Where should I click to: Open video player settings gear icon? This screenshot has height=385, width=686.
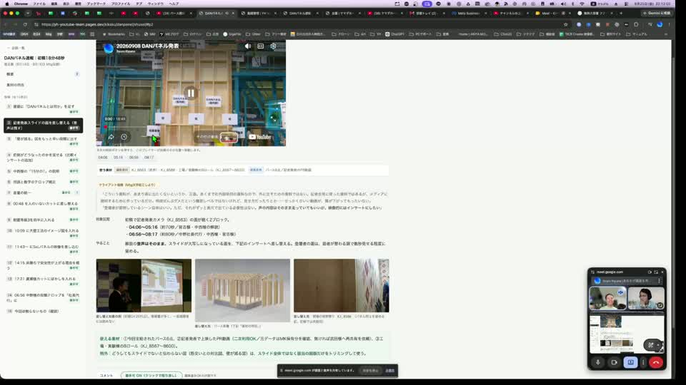coord(274,46)
